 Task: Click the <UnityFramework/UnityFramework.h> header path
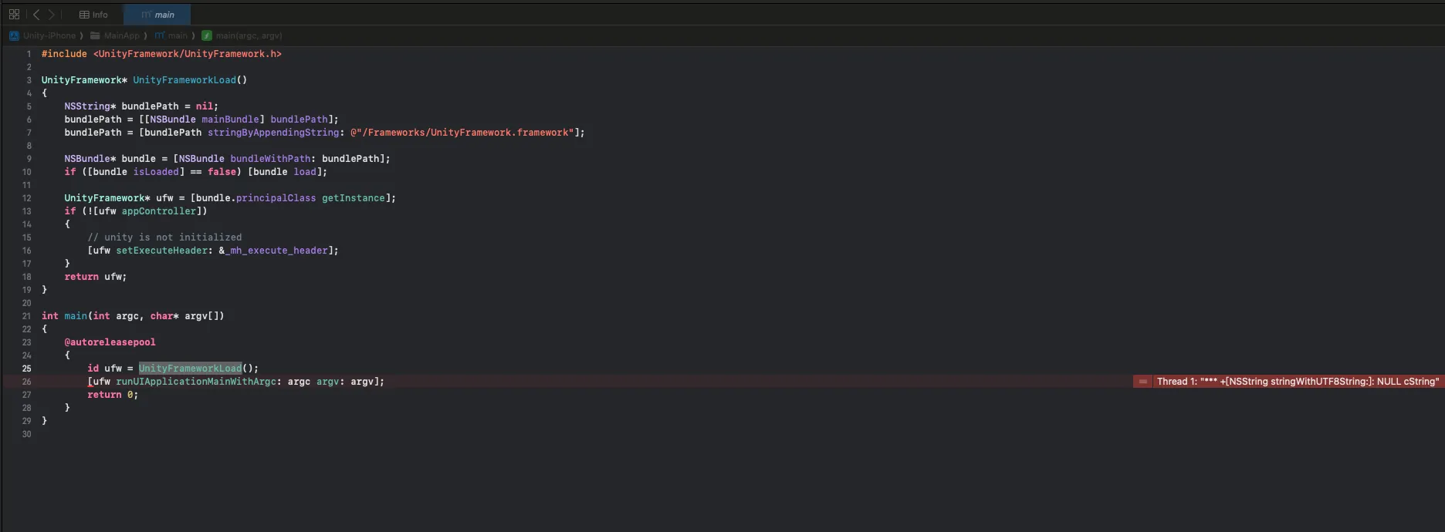point(188,54)
